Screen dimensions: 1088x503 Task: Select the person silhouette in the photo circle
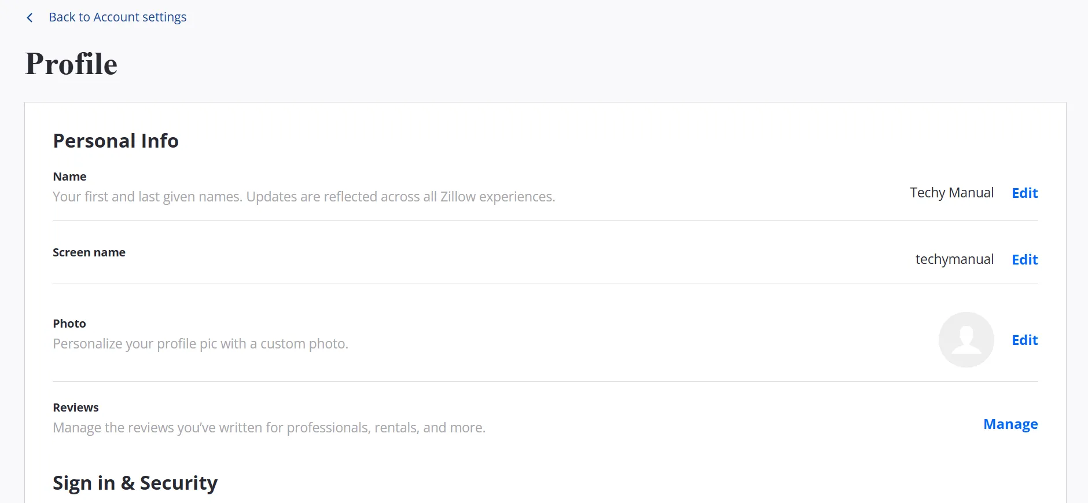965,340
